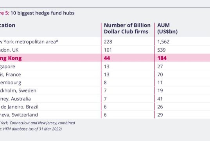
Task: Select the Stockholm, Sweden row label
Action: (x=18, y=90)
